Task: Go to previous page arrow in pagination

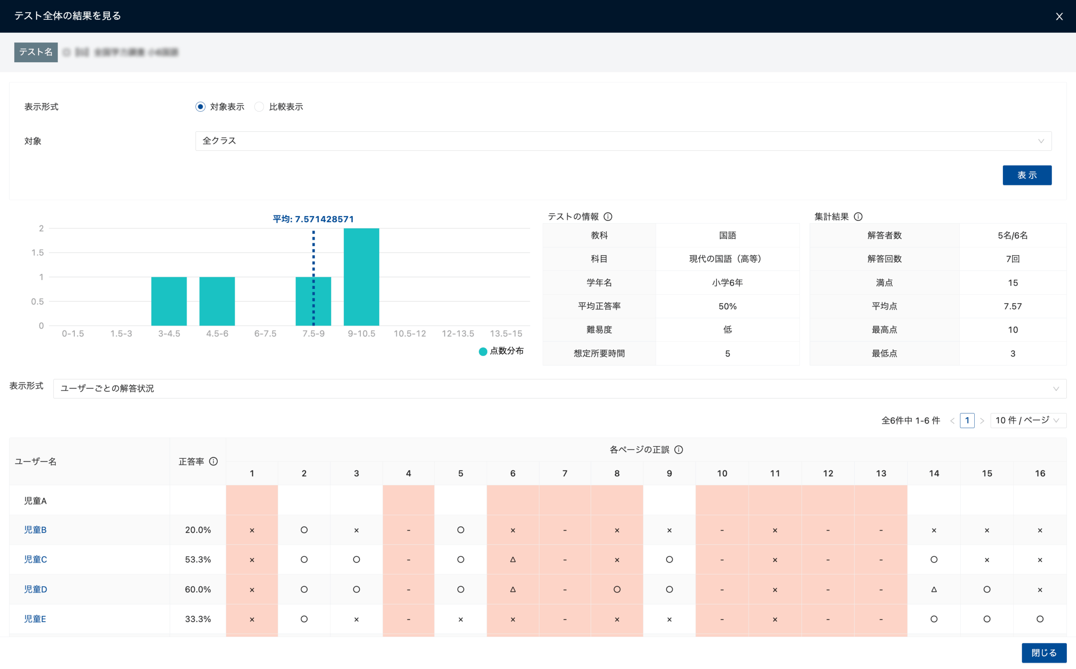Action: 952,421
